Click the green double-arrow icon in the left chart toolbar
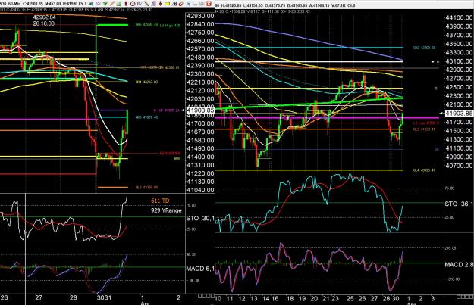This screenshot has height=305, width=474. [x=91, y=4]
